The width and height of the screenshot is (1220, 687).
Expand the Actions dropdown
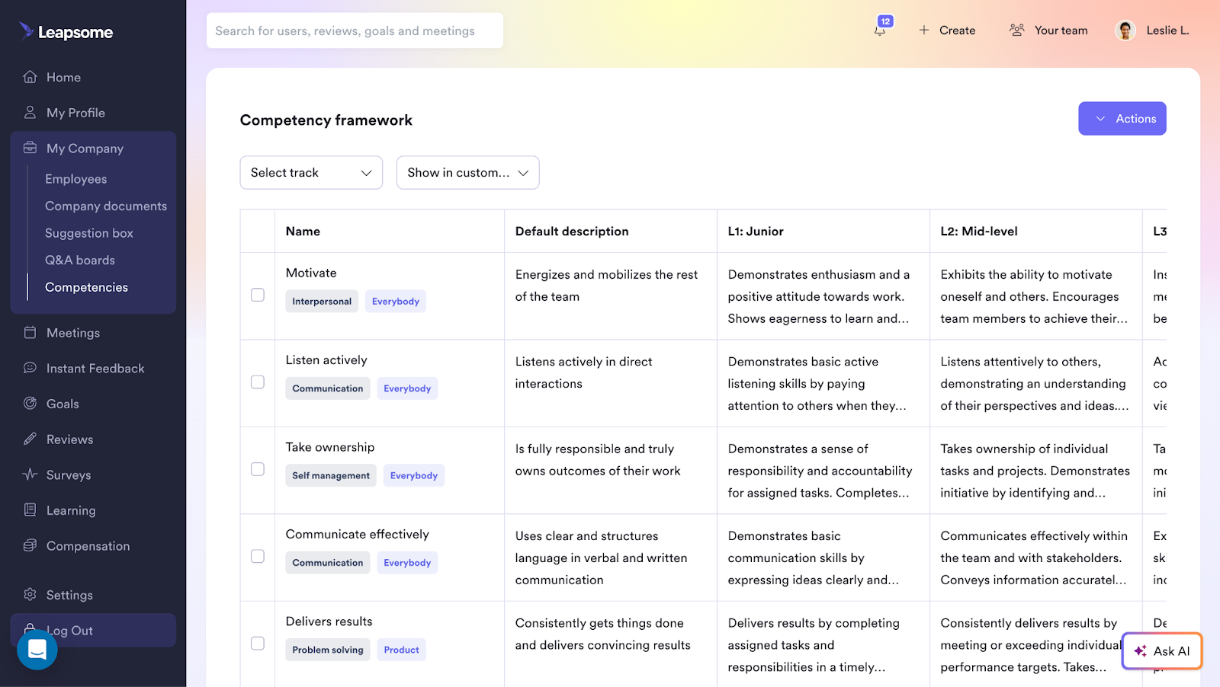(x=1122, y=118)
